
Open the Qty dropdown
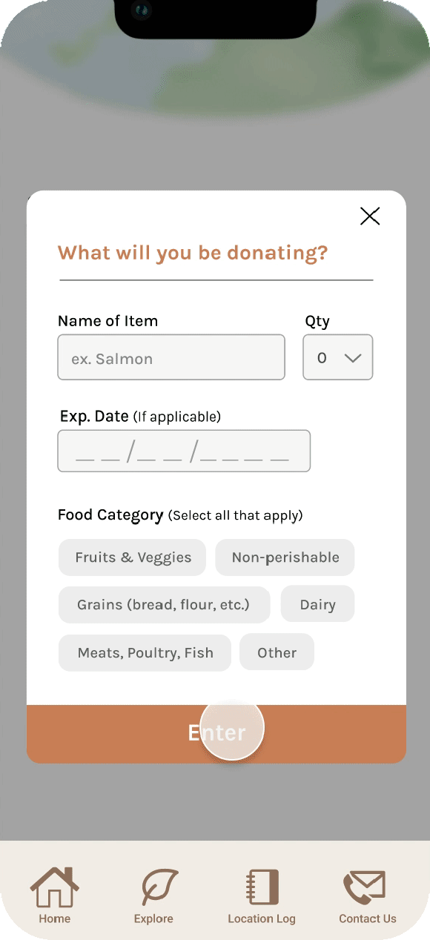[x=338, y=357]
